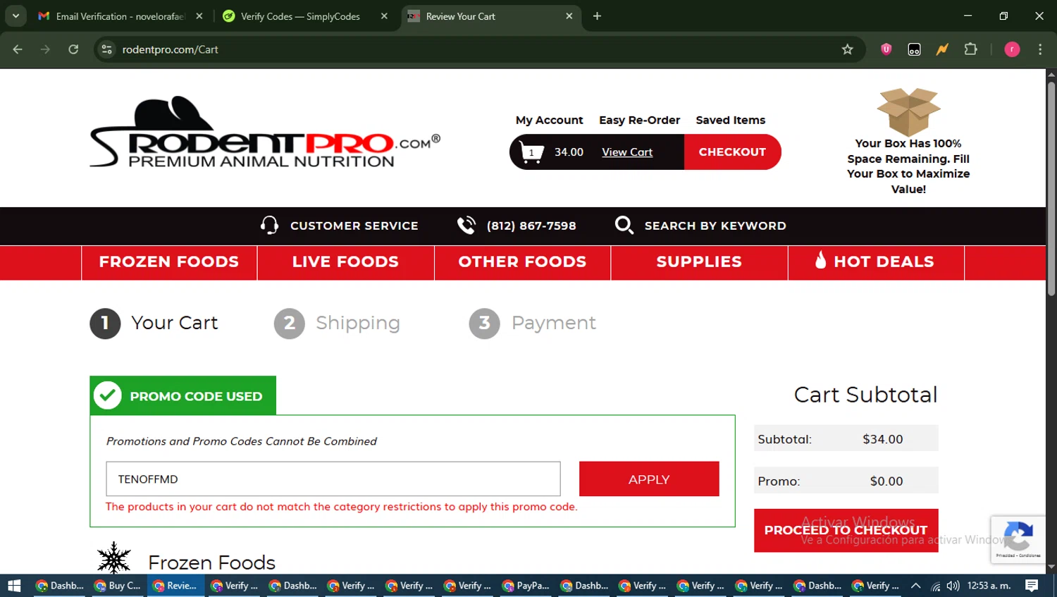Click the promo code input field
The width and height of the screenshot is (1057, 597).
(333, 479)
